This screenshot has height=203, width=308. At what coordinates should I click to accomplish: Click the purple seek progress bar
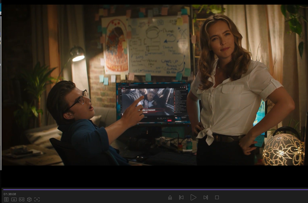[x=153, y=190]
